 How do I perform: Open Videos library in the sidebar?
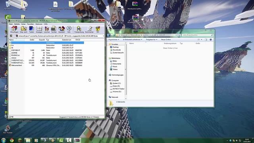tap(115, 70)
